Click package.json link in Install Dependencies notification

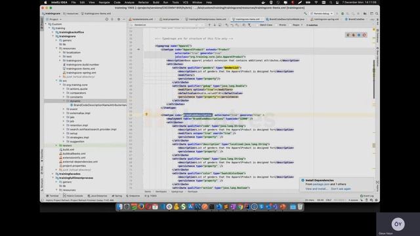pos(321,184)
